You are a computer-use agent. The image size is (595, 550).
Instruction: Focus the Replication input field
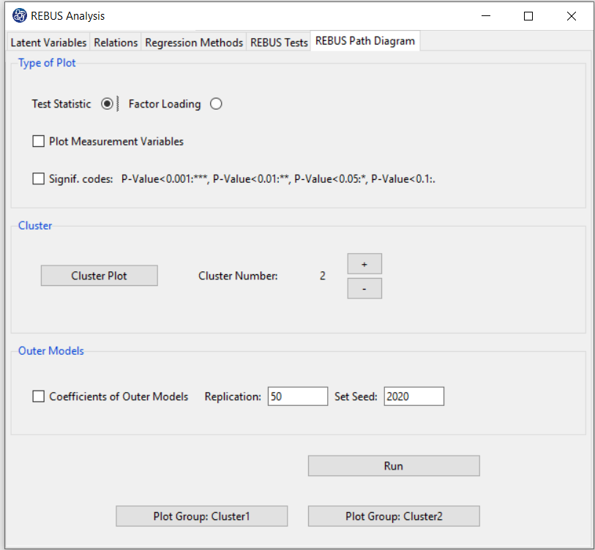tap(297, 396)
